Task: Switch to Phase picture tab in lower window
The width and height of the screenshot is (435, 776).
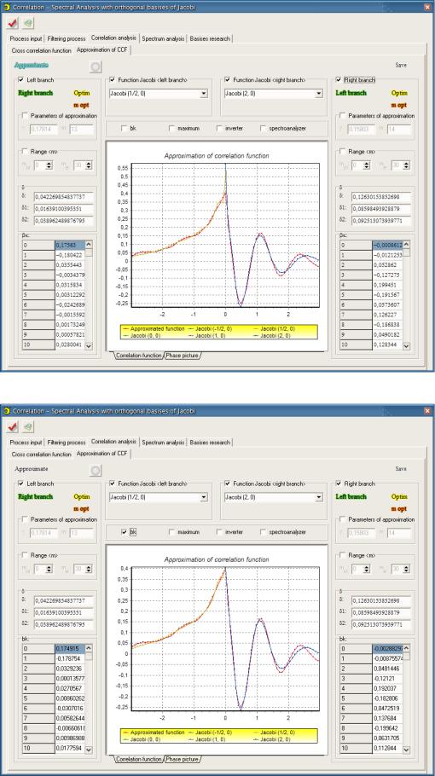Action: coord(182,759)
